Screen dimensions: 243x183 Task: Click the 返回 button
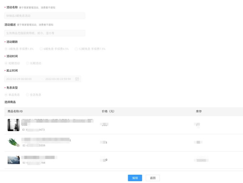(153, 178)
